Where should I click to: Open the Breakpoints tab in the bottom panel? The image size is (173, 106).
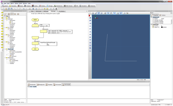[x=41, y=85]
